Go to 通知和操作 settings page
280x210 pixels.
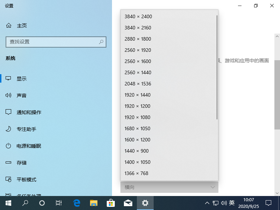(29, 112)
